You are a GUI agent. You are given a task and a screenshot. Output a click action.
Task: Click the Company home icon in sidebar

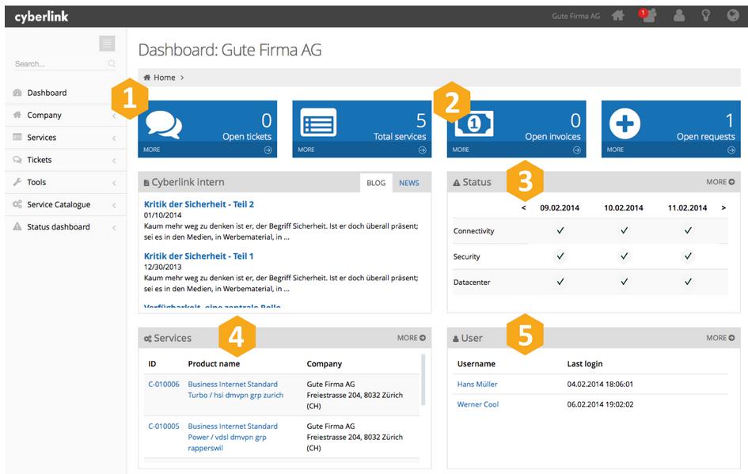(x=17, y=115)
